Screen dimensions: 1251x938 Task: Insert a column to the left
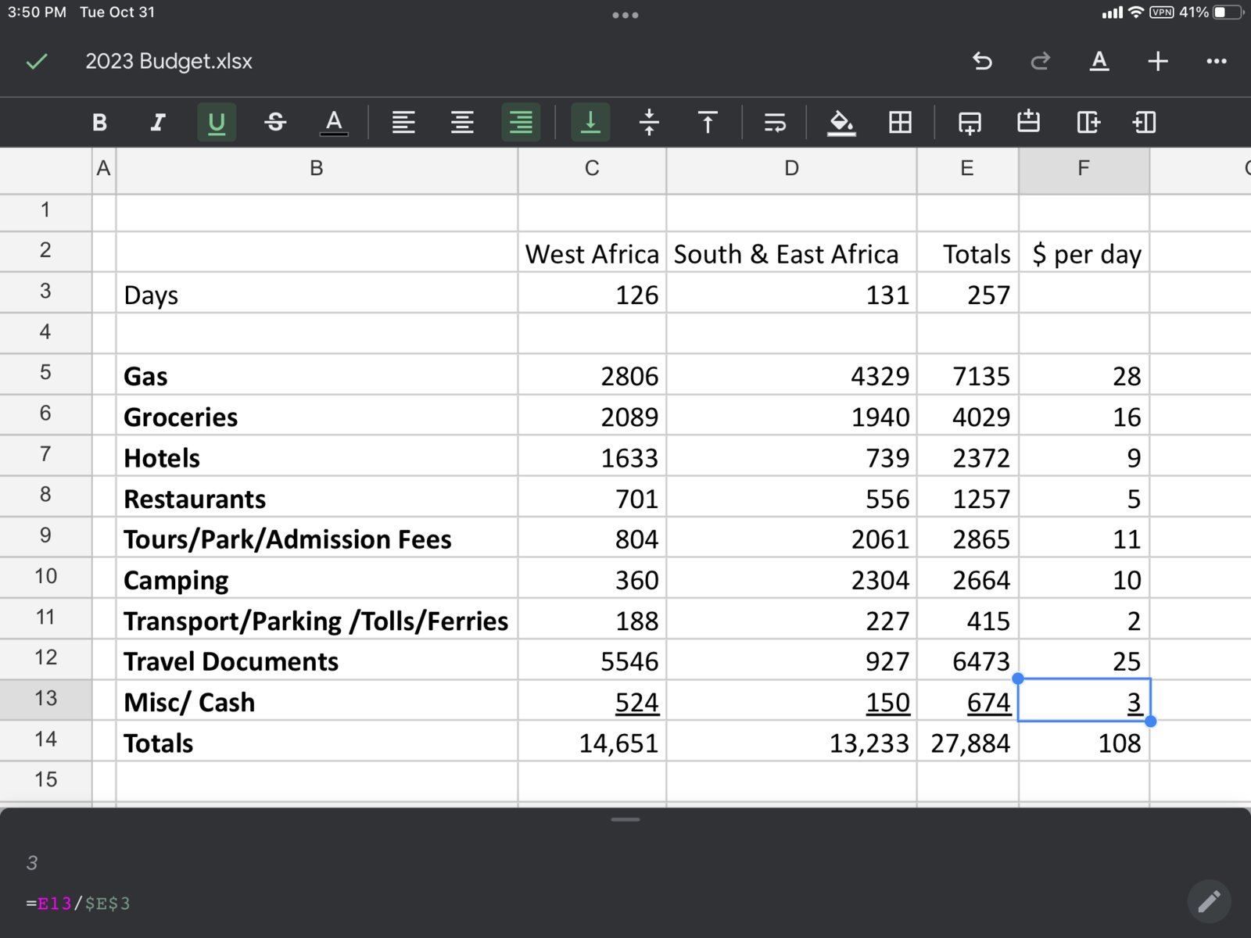(x=1144, y=122)
